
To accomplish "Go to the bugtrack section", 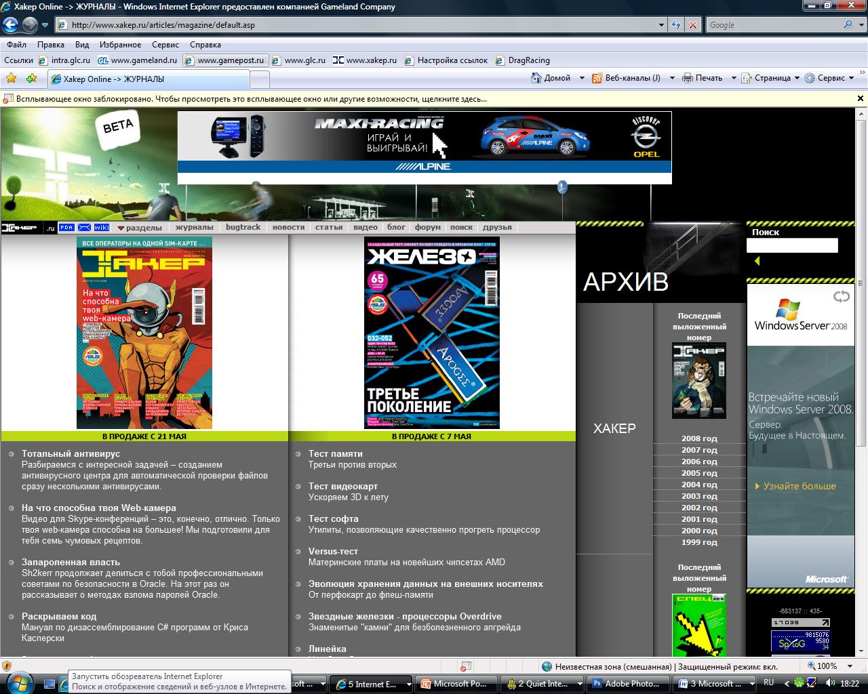I will 243,228.
